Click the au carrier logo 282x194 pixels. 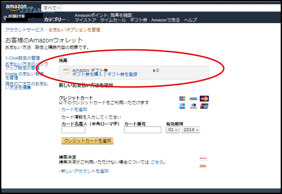pos(203,166)
